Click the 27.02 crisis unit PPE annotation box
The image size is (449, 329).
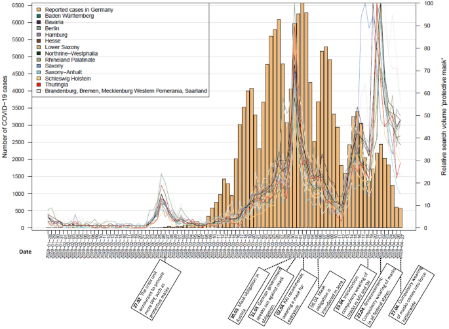coord(156,290)
